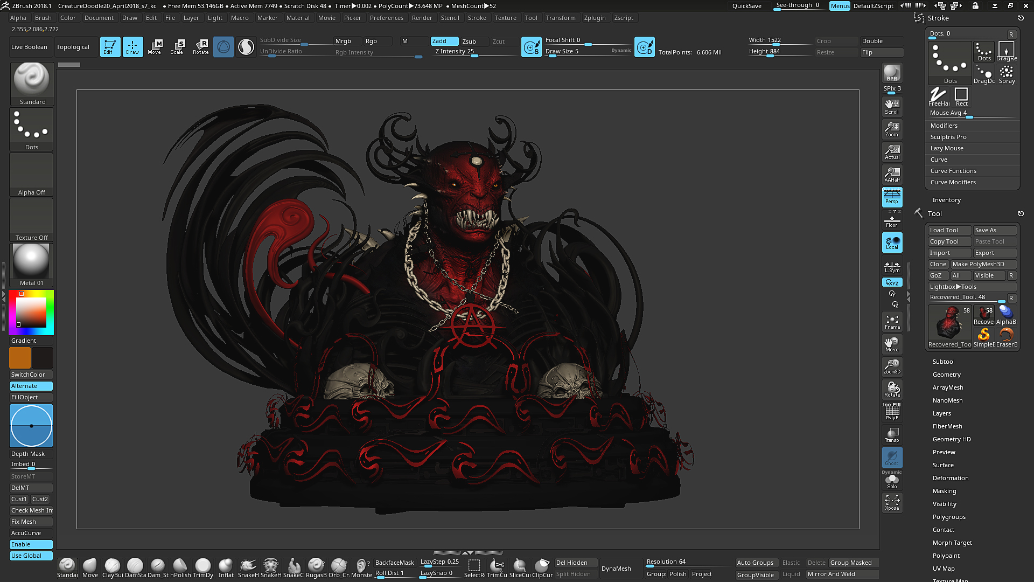Expand the Polygroups section
The height and width of the screenshot is (582, 1034).
click(x=948, y=517)
